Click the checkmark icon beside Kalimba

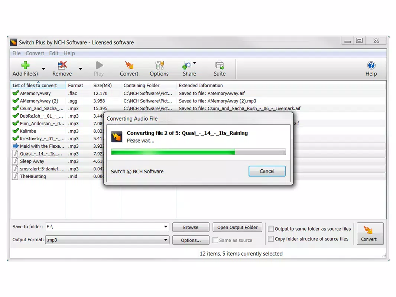click(16, 131)
